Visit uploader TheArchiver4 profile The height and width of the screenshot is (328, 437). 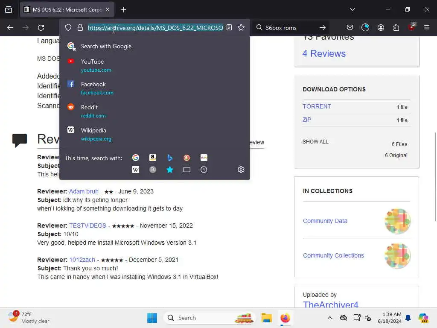[331, 304]
